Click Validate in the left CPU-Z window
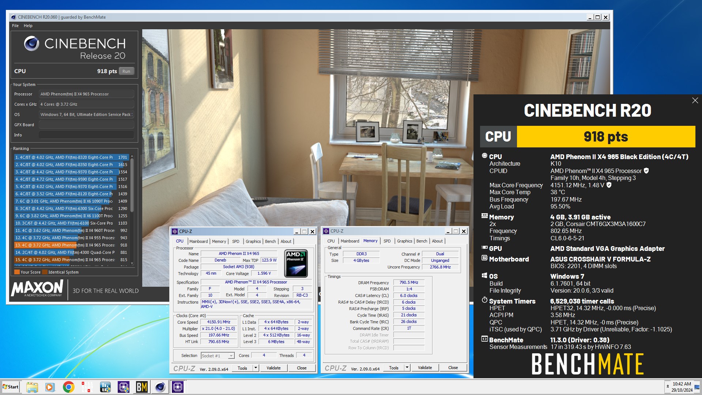Image resolution: width=702 pixels, height=395 pixels. point(273,368)
